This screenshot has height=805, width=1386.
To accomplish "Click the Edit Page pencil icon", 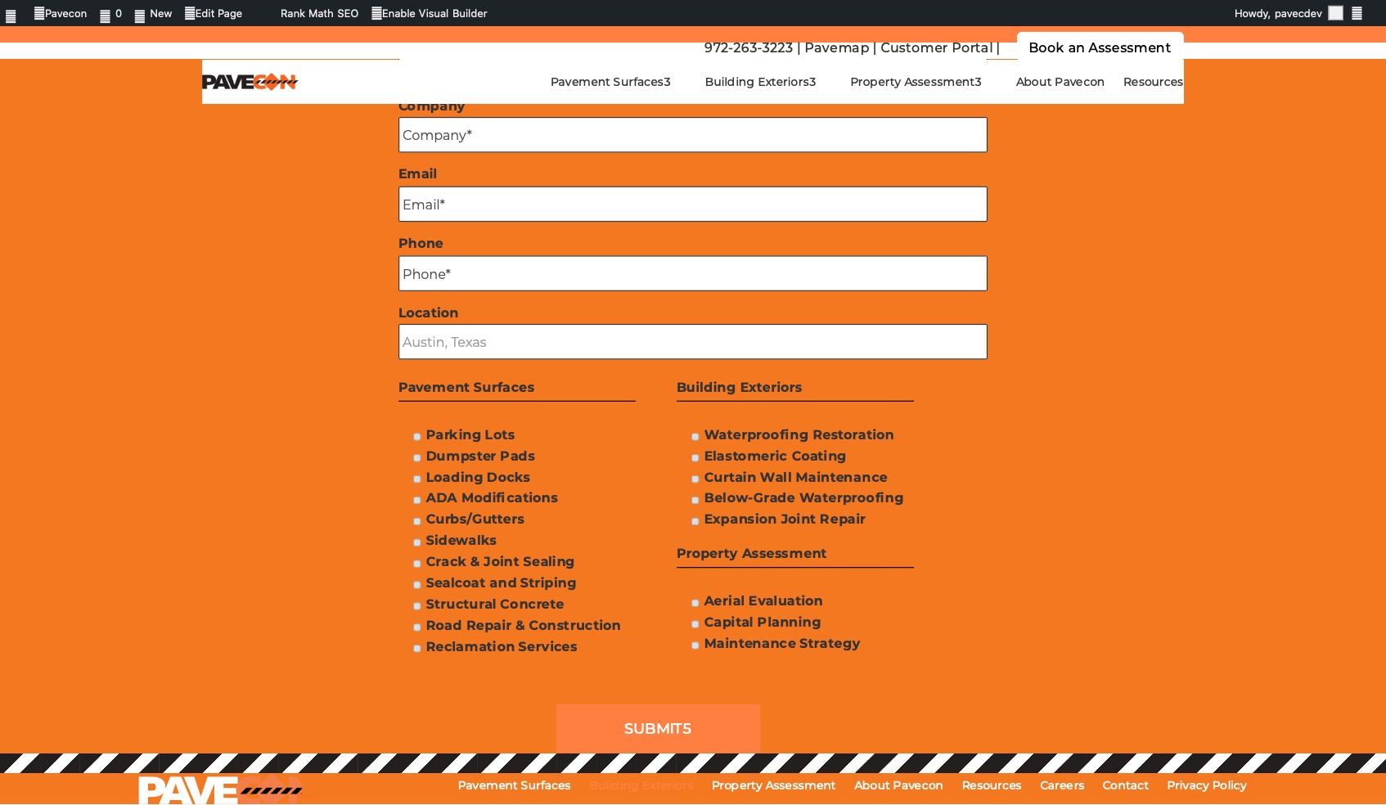I will [190, 13].
